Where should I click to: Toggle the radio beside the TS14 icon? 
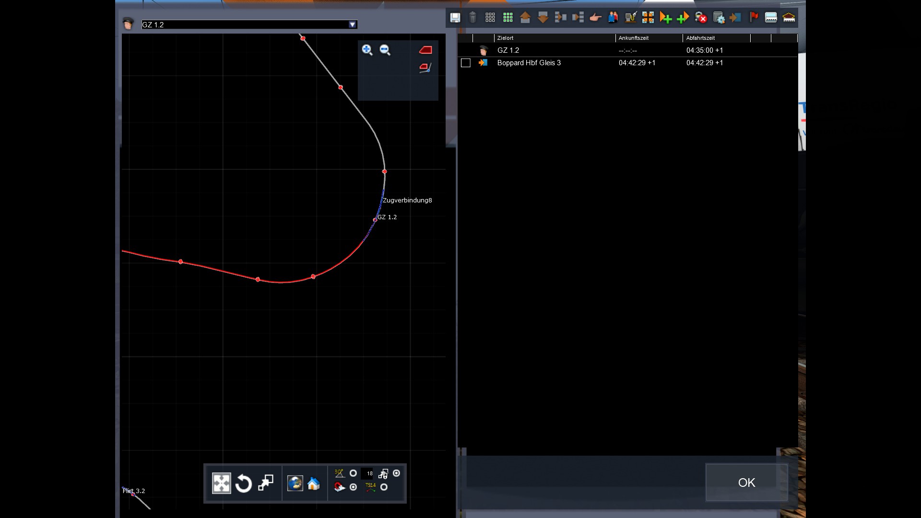[384, 487]
